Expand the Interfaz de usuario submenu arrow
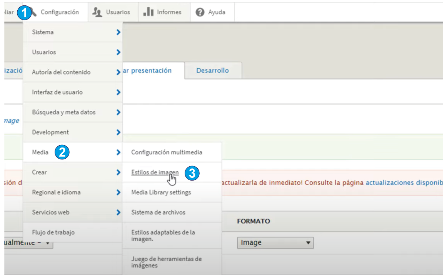447x277 pixels. click(x=118, y=92)
